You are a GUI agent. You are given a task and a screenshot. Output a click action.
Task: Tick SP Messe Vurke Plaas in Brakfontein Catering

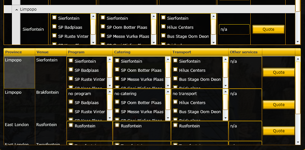[x=117, y=112]
